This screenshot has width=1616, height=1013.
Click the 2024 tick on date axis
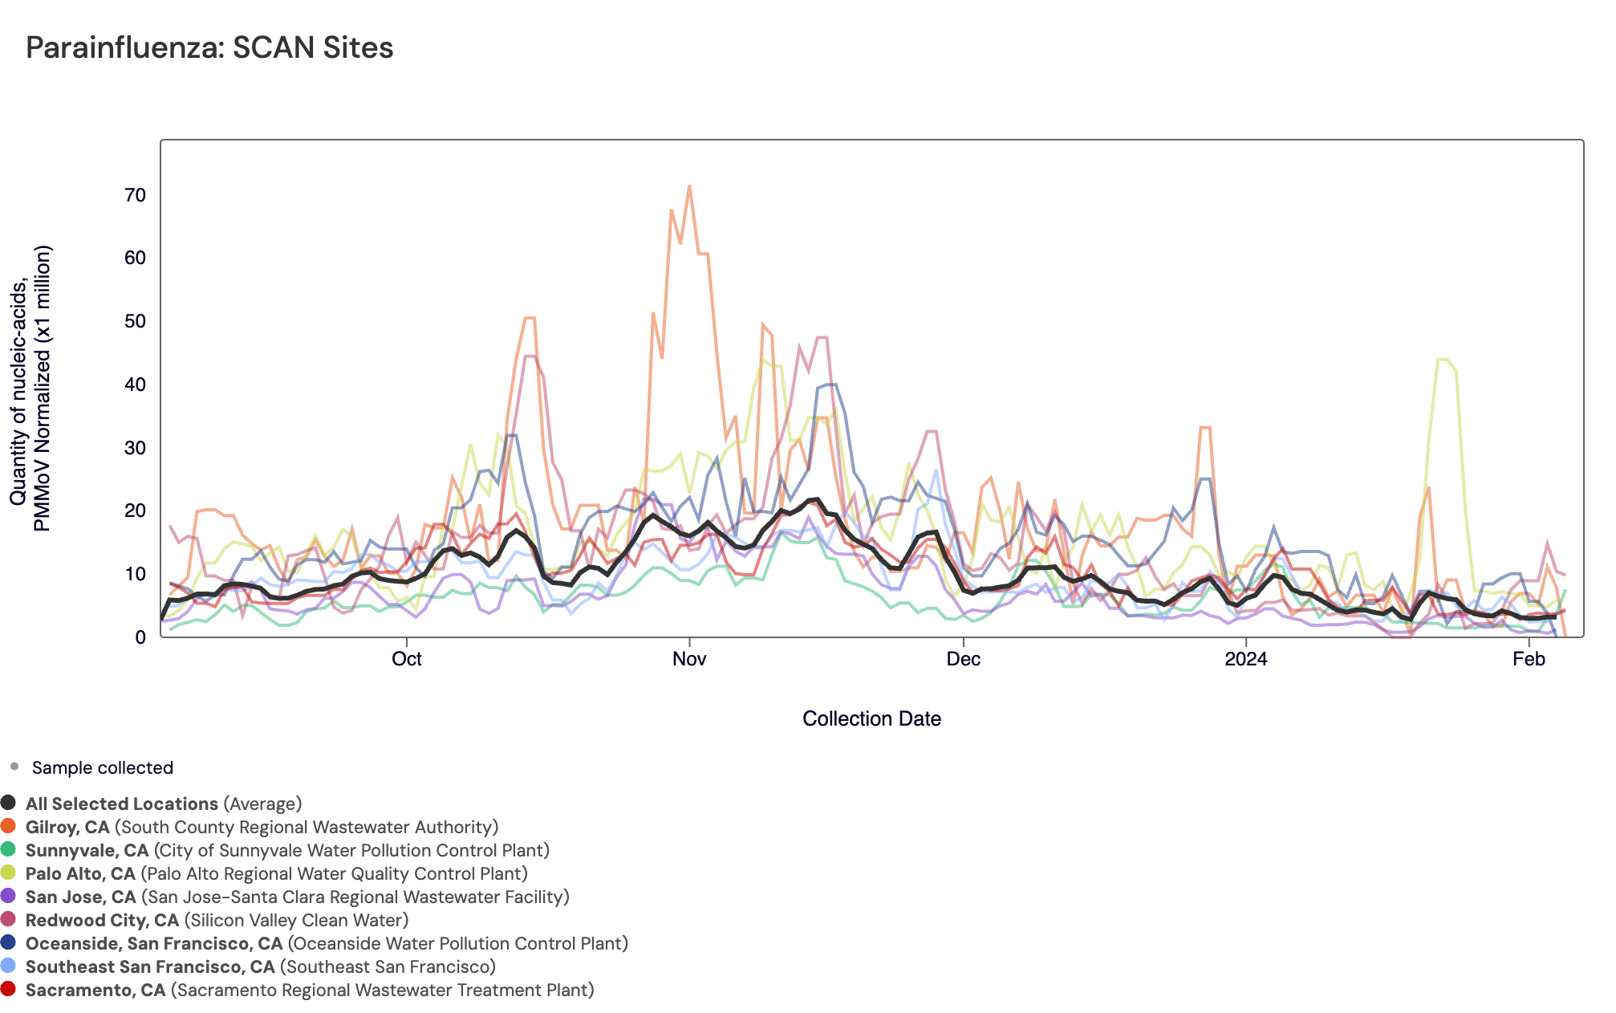pos(1246,659)
